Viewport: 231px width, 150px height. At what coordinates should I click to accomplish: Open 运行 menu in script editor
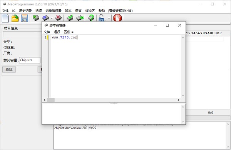coord(57,32)
